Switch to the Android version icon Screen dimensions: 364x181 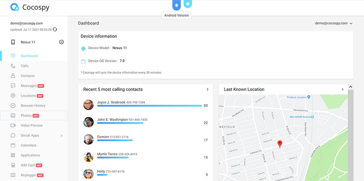(x=177, y=5)
